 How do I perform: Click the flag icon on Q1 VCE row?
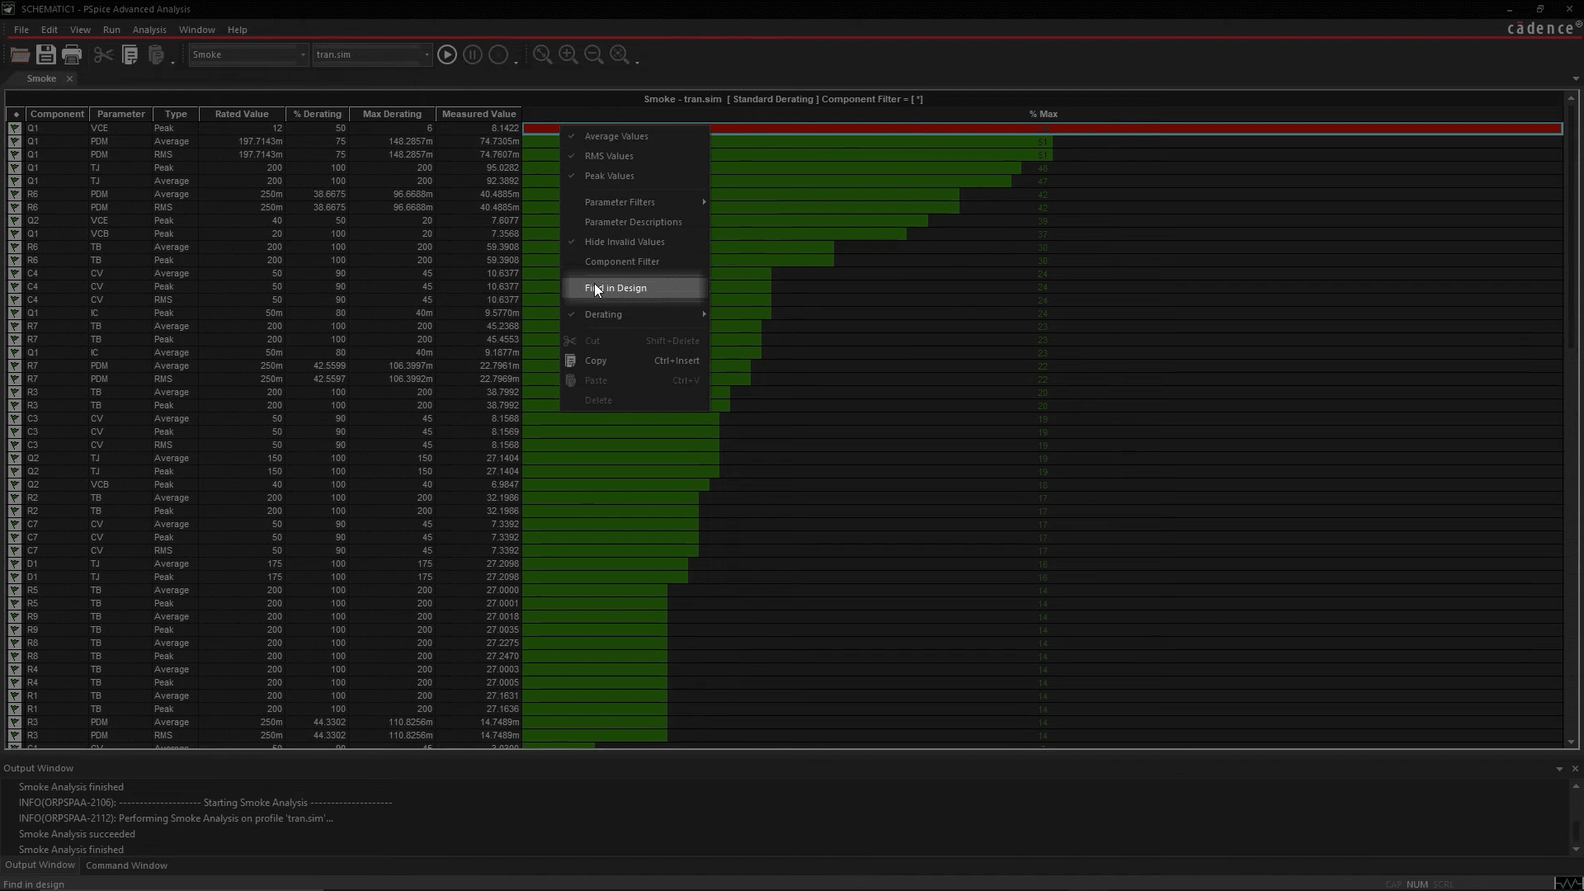point(14,128)
